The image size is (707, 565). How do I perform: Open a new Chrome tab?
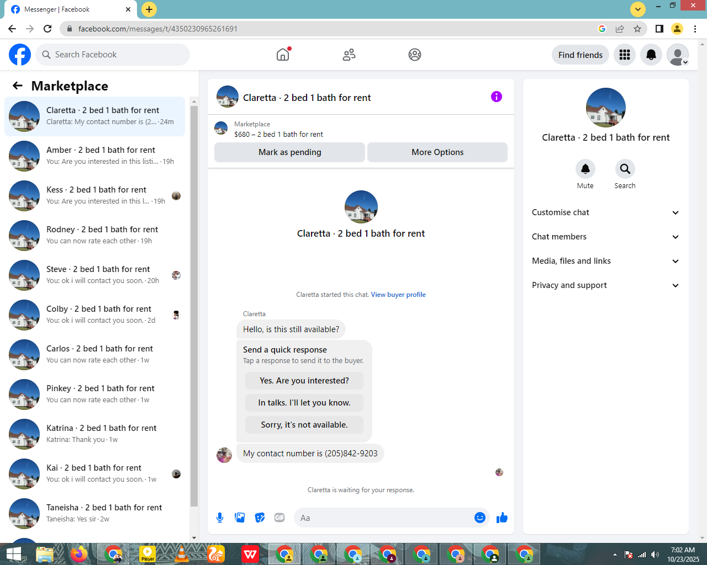click(x=149, y=9)
